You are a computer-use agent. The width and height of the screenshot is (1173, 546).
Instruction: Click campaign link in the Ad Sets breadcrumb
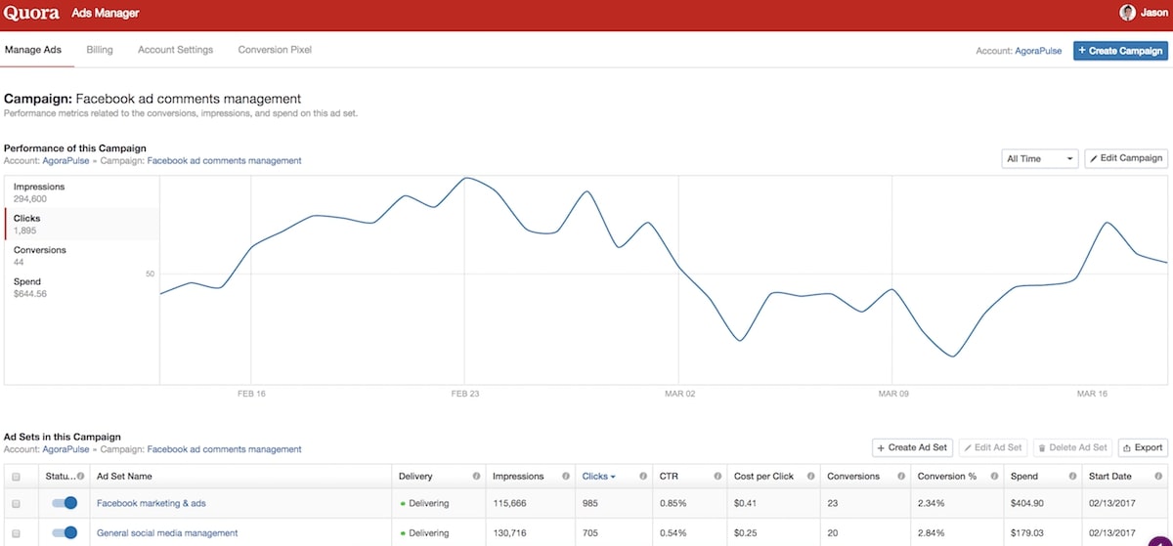(224, 449)
